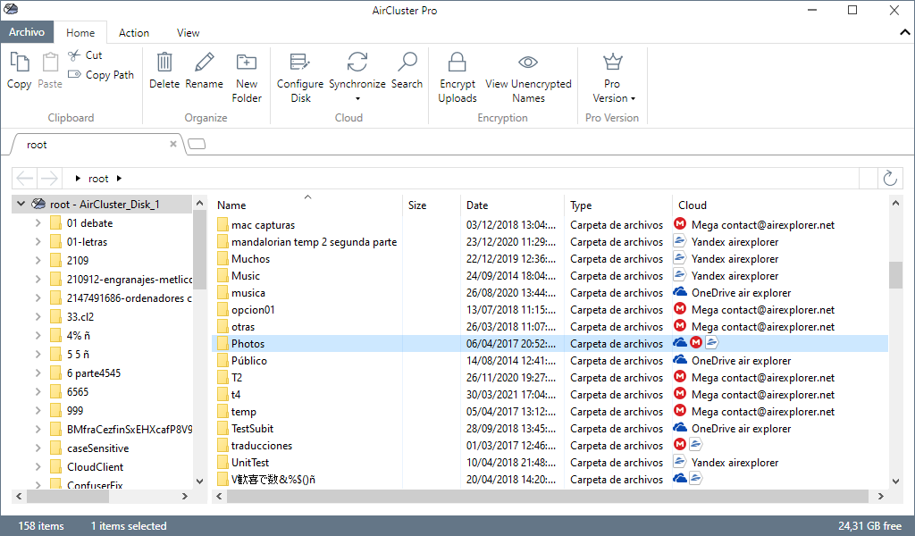Collapse the root AirCluster_Disk_1 node
Viewport: 915px width, 536px height.
(x=21, y=204)
